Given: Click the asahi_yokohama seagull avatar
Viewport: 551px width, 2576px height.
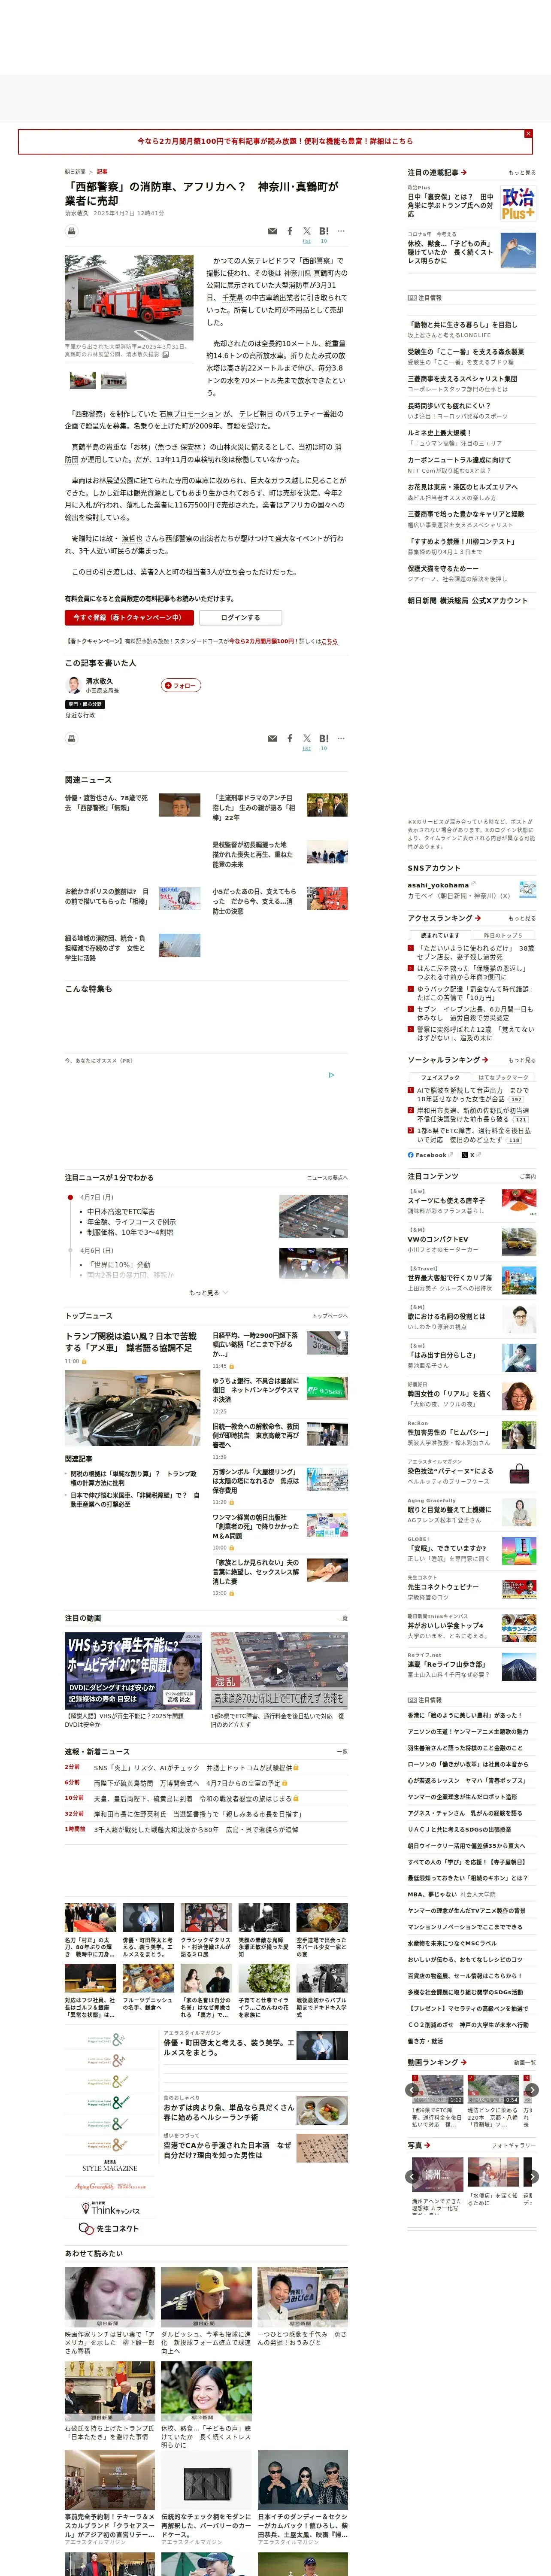Looking at the screenshot, I should pos(527,889).
